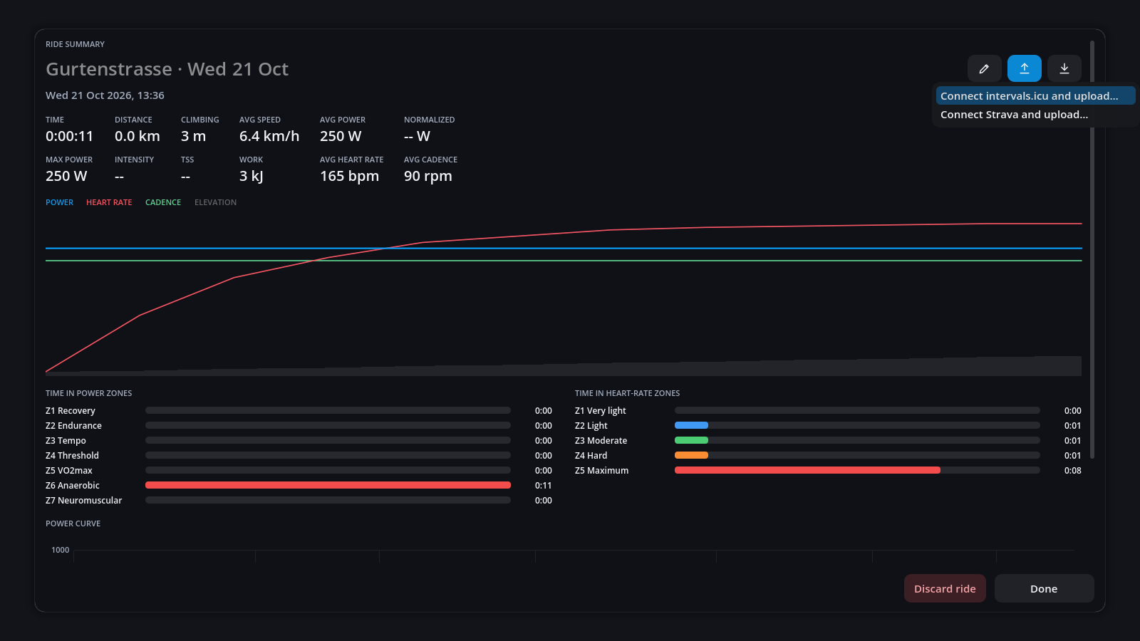Toggle the HEART RATE chart series
Viewport: 1140px width, 641px height.
point(109,202)
